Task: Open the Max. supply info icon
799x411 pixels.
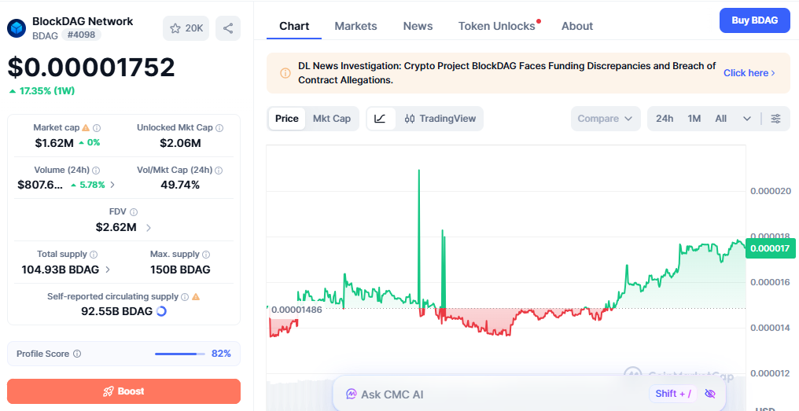Action: pos(206,254)
